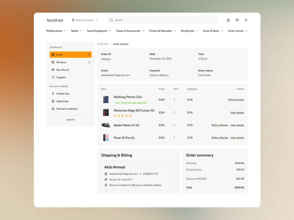294x220 pixels.
Task: Open Redmi Note 14 4G thumbnail
Action: pyautogui.click(x=106, y=125)
